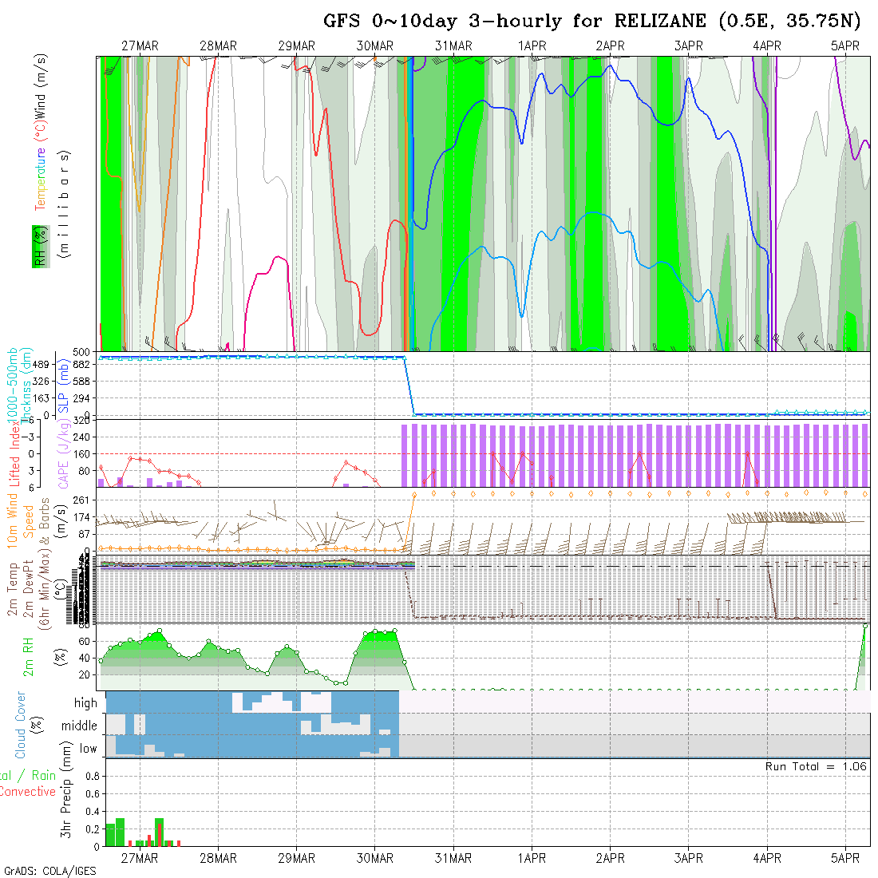
Task: Select the 27MAR date label on top axis
Action: pyautogui.click(x=140, y=46)
